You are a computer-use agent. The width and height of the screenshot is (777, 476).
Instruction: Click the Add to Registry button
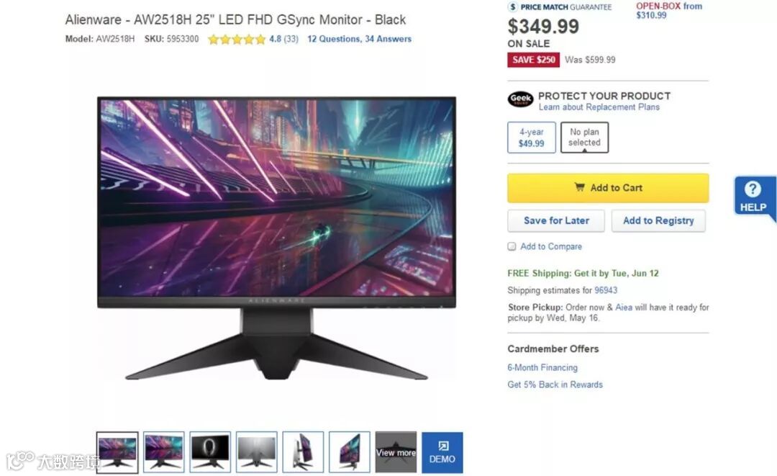click(x=658, y=220)
